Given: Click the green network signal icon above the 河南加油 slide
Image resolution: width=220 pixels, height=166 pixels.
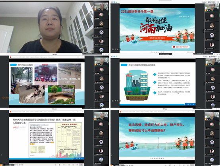Looking at the screenshot, I should [x=116, y=2].
